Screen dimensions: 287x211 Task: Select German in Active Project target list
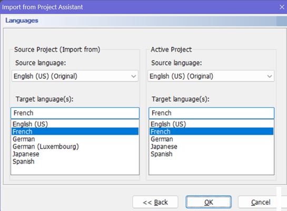pyautogui.click(x=211, y=139)
